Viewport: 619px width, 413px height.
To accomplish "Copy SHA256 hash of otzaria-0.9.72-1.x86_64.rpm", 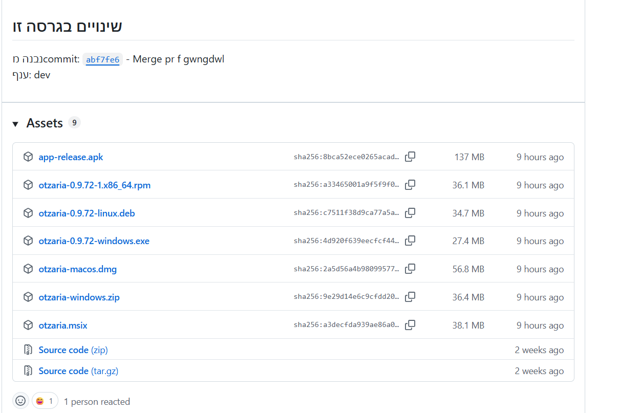I will pyautogui.click(x=410, y=185).
